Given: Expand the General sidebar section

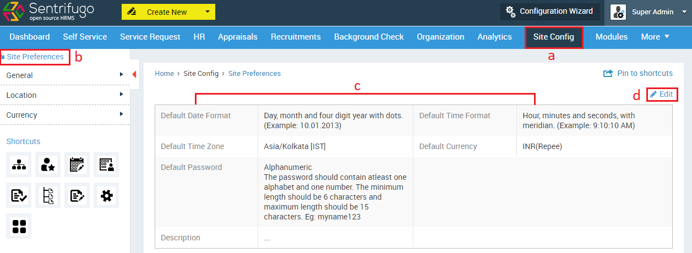Looking at the screenshot, I should coord(65,75).
